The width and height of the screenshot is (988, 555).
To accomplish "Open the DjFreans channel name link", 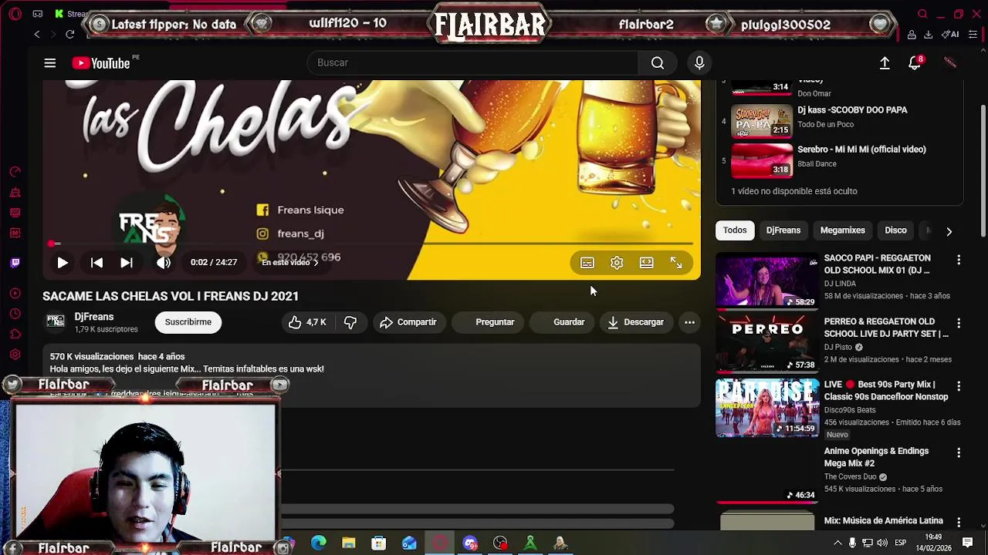I will pos(93,317).
